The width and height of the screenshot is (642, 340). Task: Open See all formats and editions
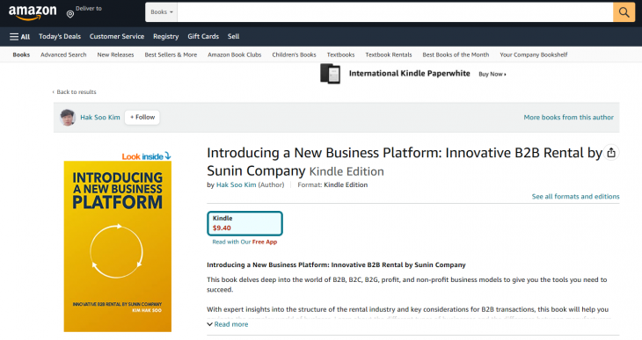(x=575, y=197)
